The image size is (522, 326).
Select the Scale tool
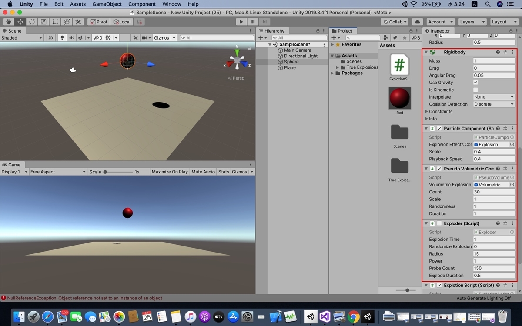coord(43,22)
